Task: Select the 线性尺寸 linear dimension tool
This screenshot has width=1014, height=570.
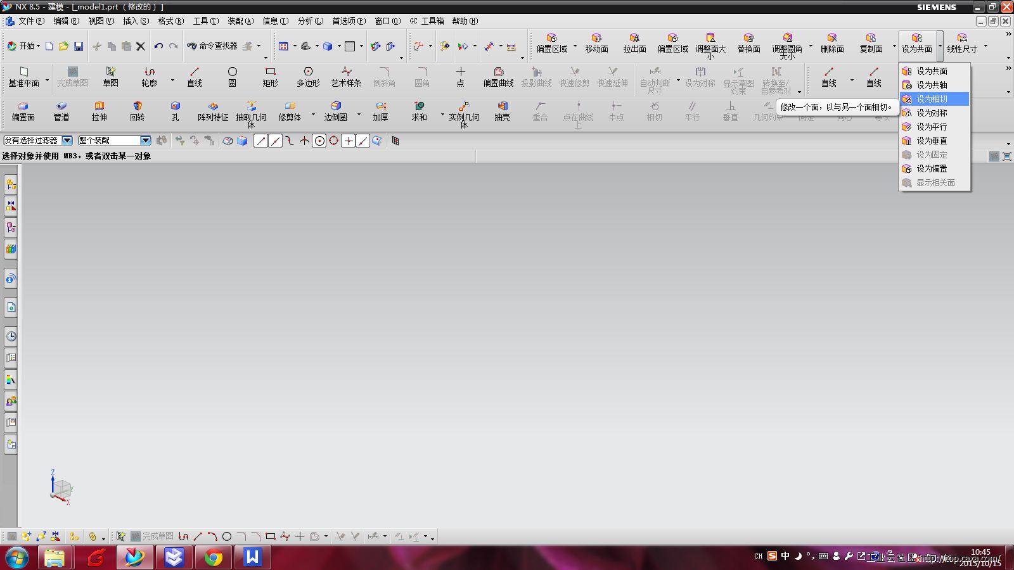Action: click(962, 43)
